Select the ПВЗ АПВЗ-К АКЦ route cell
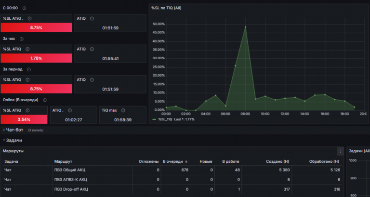This screenshot has height=197, width=370. point(92,180)
